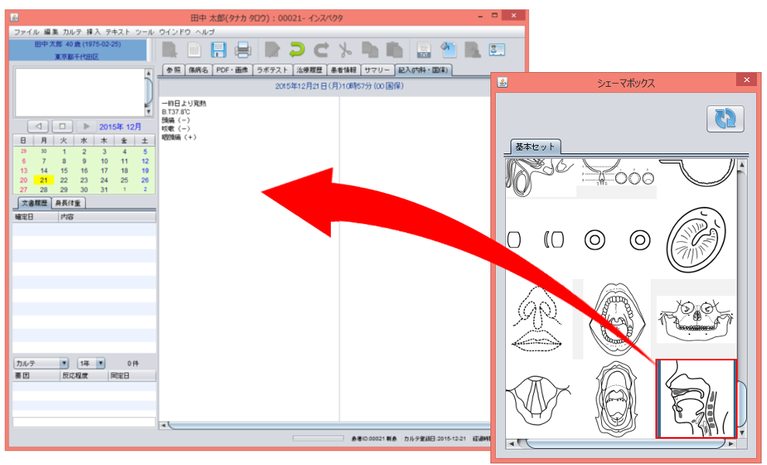Click the scissors cut icon
Screen dimensions: 767x465
click(346, 50)
